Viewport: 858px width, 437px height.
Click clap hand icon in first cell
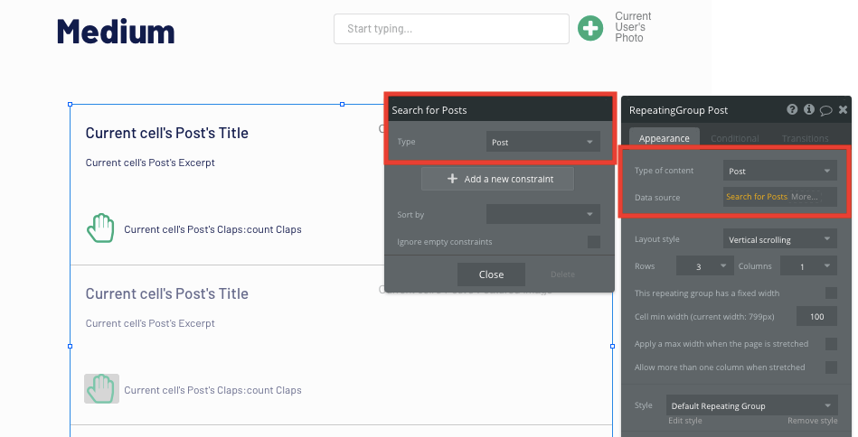coord(100,228)
